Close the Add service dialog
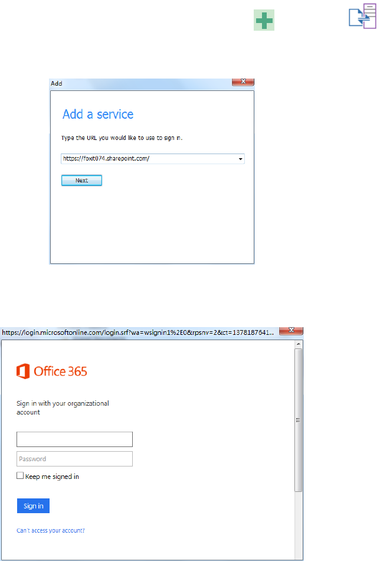 point(243,82)
